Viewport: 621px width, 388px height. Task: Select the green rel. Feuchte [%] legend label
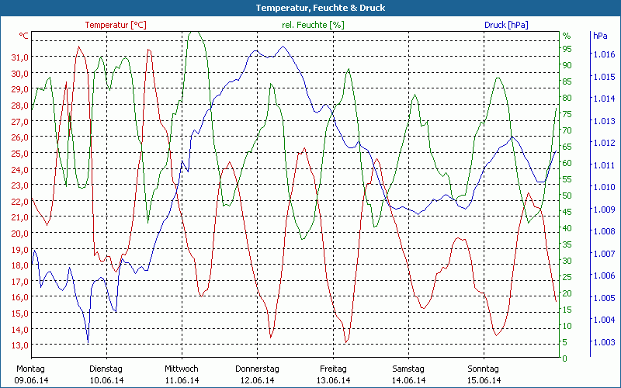point(312,25)
